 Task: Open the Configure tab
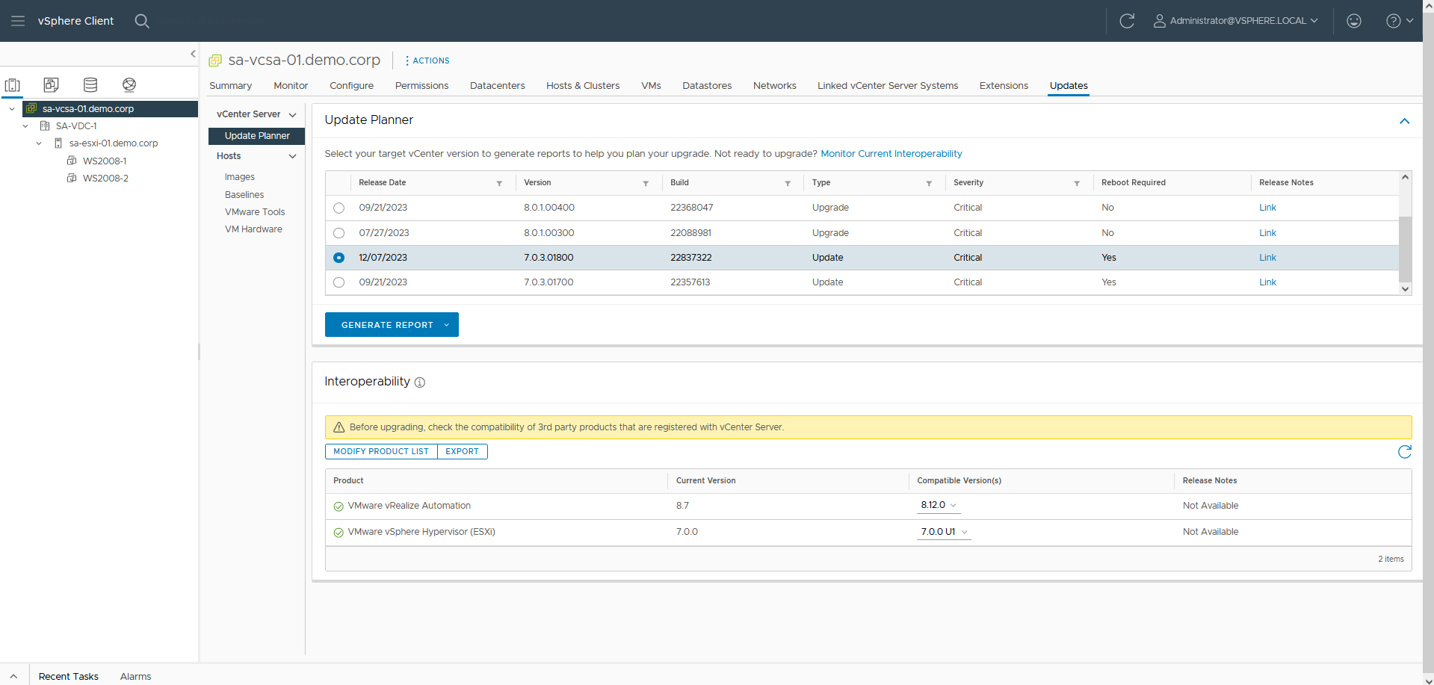[x=351, y=86]
